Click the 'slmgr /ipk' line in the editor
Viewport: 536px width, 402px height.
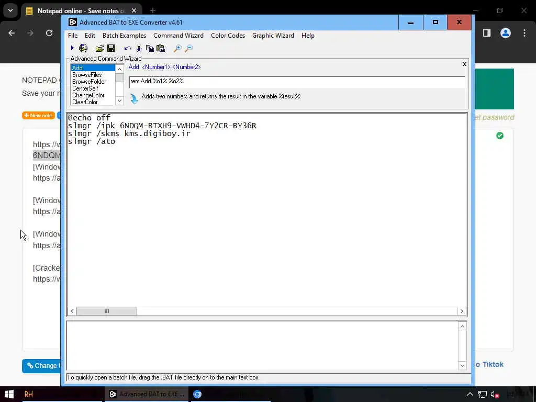162,126
